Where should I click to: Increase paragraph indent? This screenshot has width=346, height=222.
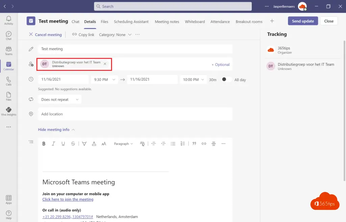pyautogui.click(x=163, y=144)
